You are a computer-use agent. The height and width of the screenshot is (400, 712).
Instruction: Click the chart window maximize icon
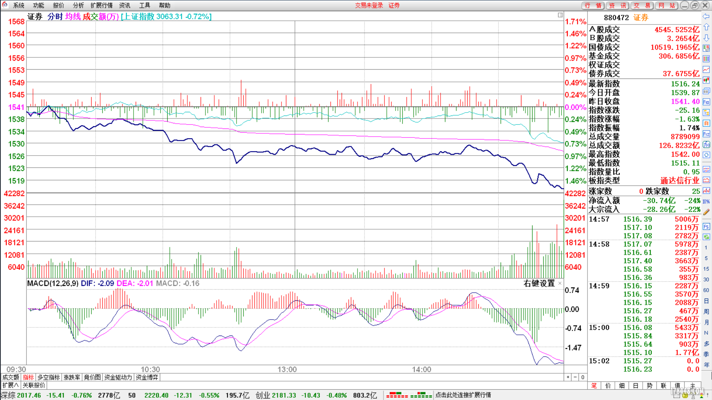click(560, 15)
